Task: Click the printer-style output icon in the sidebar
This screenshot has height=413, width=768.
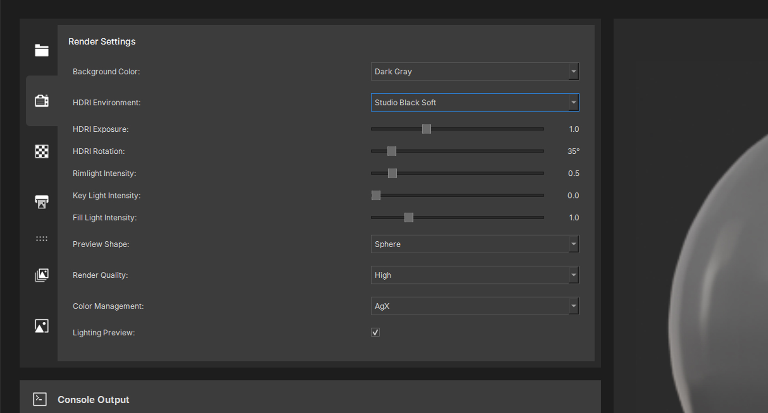Action: point(42,202)
